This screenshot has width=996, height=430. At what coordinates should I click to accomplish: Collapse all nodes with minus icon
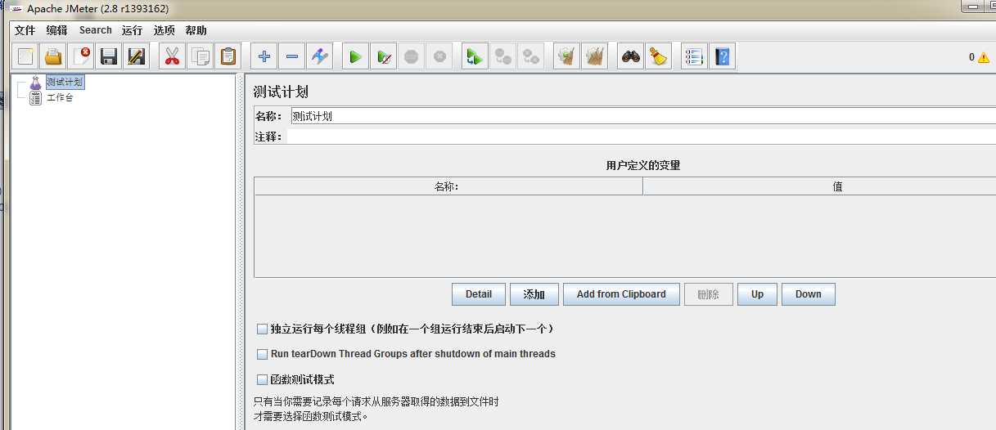click(291, 56)
